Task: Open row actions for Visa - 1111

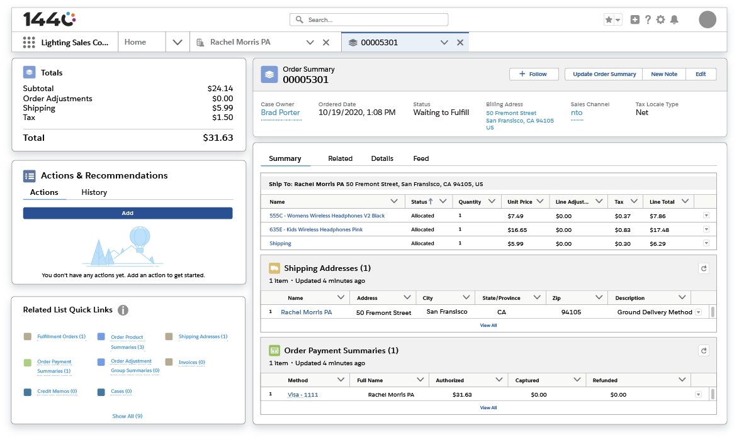Action: pos(699,395)
